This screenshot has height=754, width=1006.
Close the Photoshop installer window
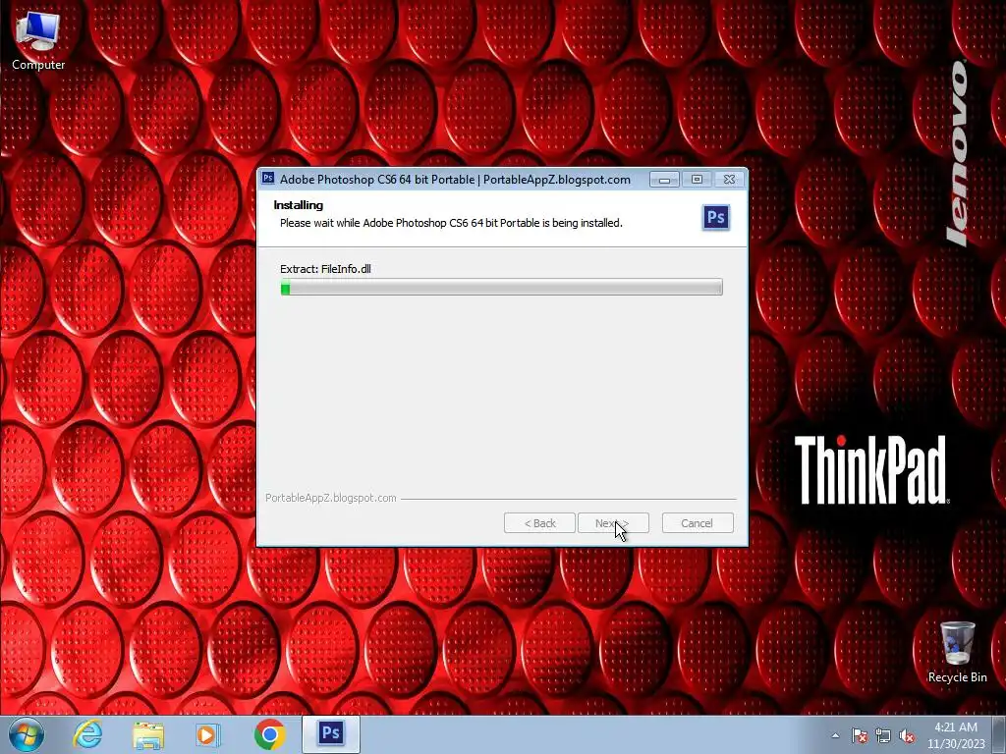click(x=729, y=180)
